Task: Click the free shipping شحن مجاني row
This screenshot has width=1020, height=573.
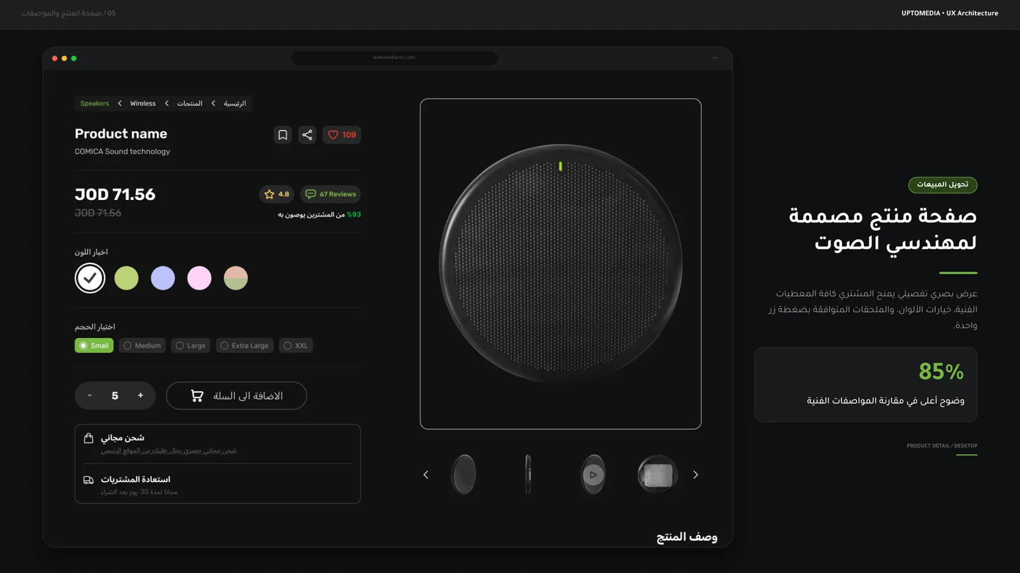Action: tap(217, 444)
